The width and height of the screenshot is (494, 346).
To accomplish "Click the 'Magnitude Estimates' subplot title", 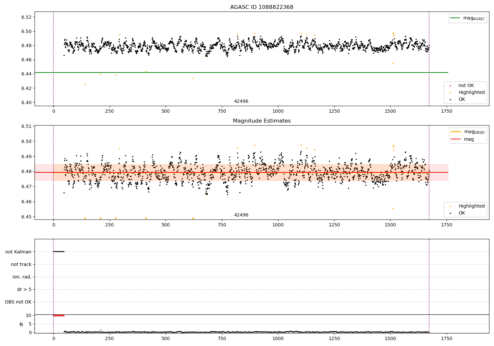I will 261,121.
